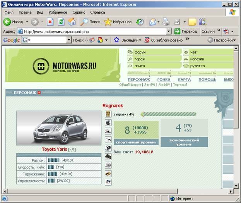Click the Переход go button
Image resolution: width=241 pixels, height=203 pixels.
[x=186, y=31]
